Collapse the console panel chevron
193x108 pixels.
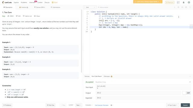click(190, 76)
